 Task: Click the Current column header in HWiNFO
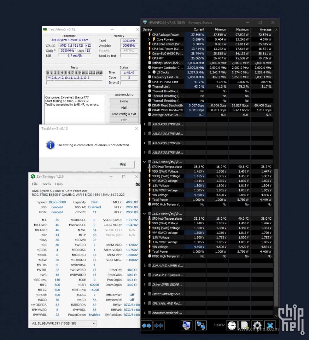pos(195,30)
